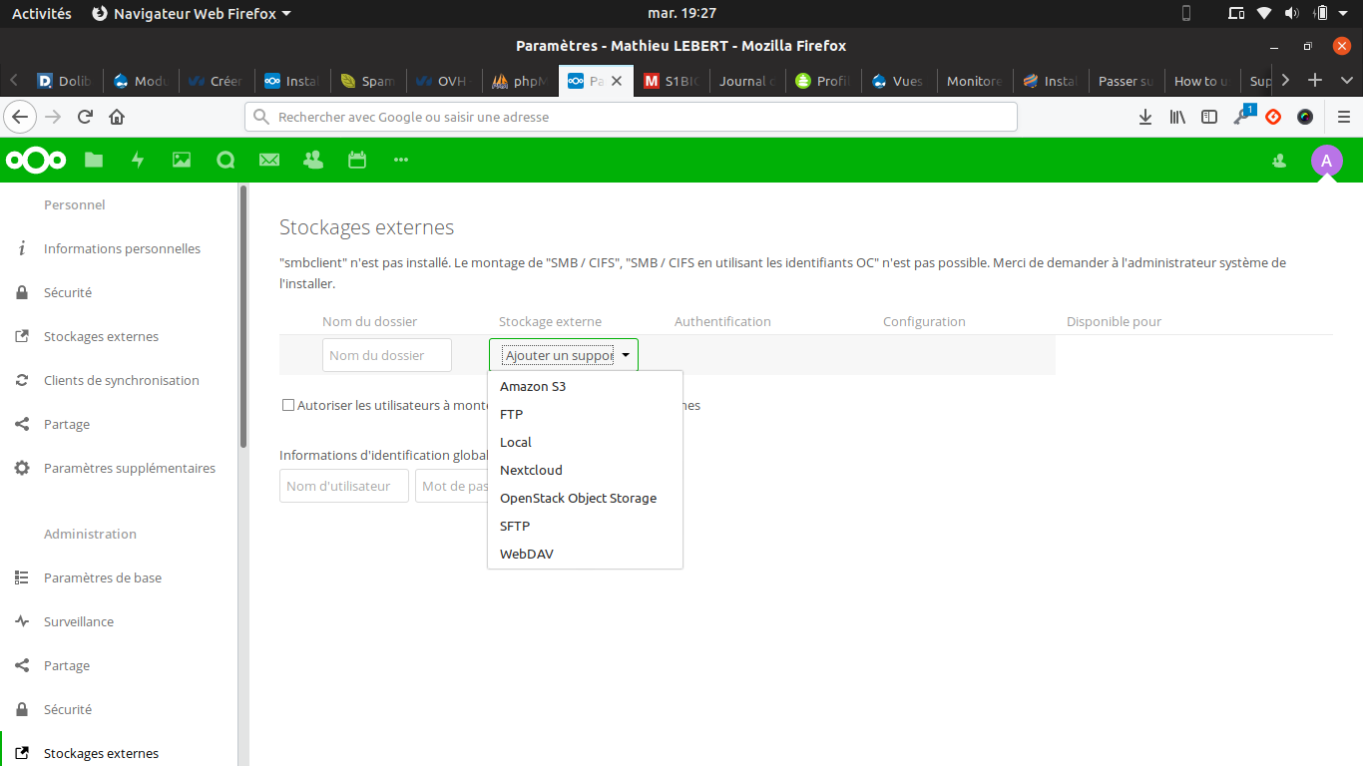This screenshot has width=1363, height=766.
Task: Open Informations personnelles in sidebar
Action: [x=122, y=248]
